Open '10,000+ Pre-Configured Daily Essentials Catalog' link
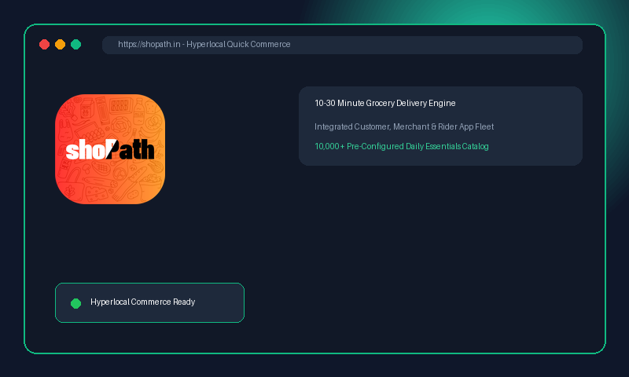The height and width of the screenshot is (377, 629). point(402,146)
